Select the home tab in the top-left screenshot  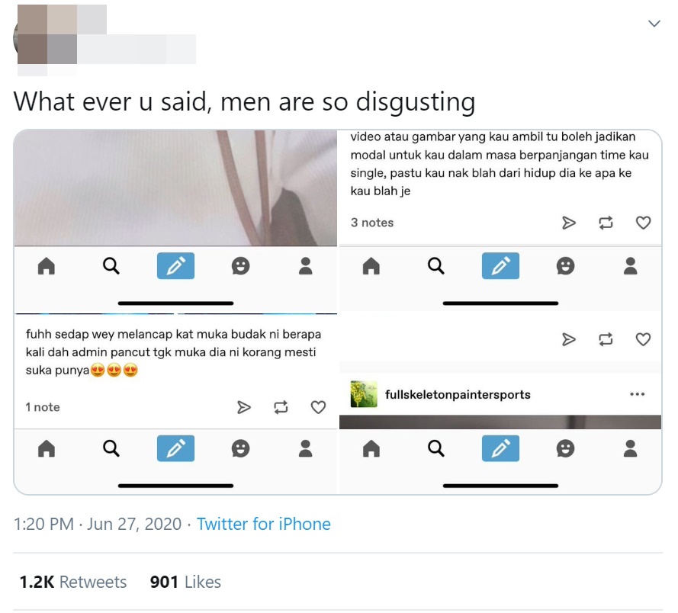47,266
